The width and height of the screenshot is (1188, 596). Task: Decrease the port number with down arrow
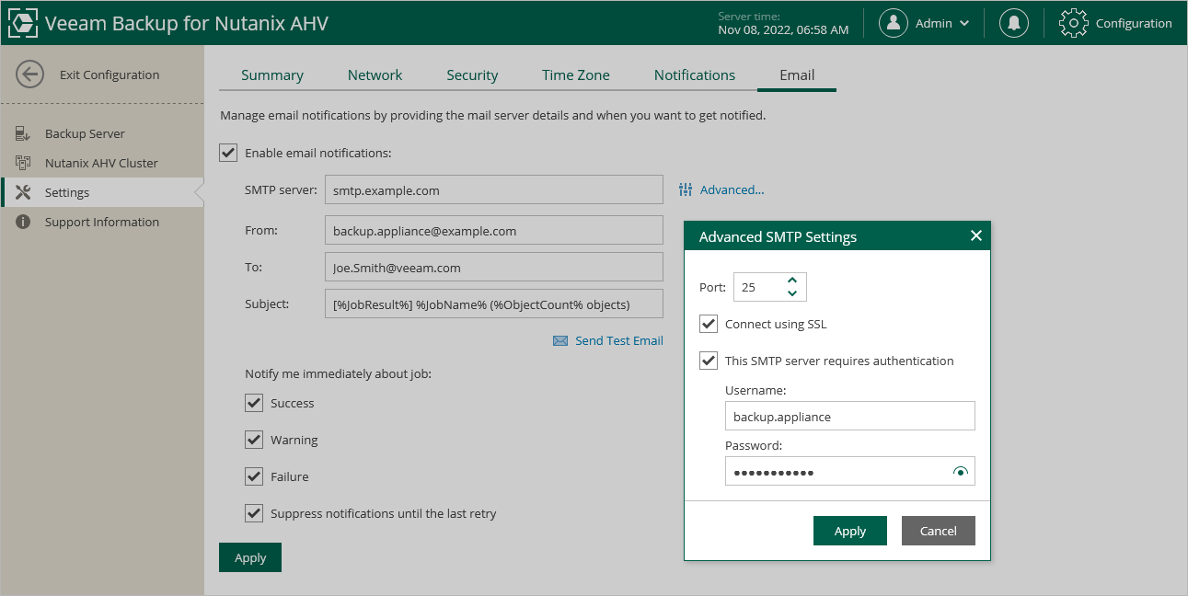[x=792, y=293]
